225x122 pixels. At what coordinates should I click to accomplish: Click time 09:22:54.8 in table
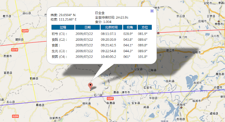(108, 51)
